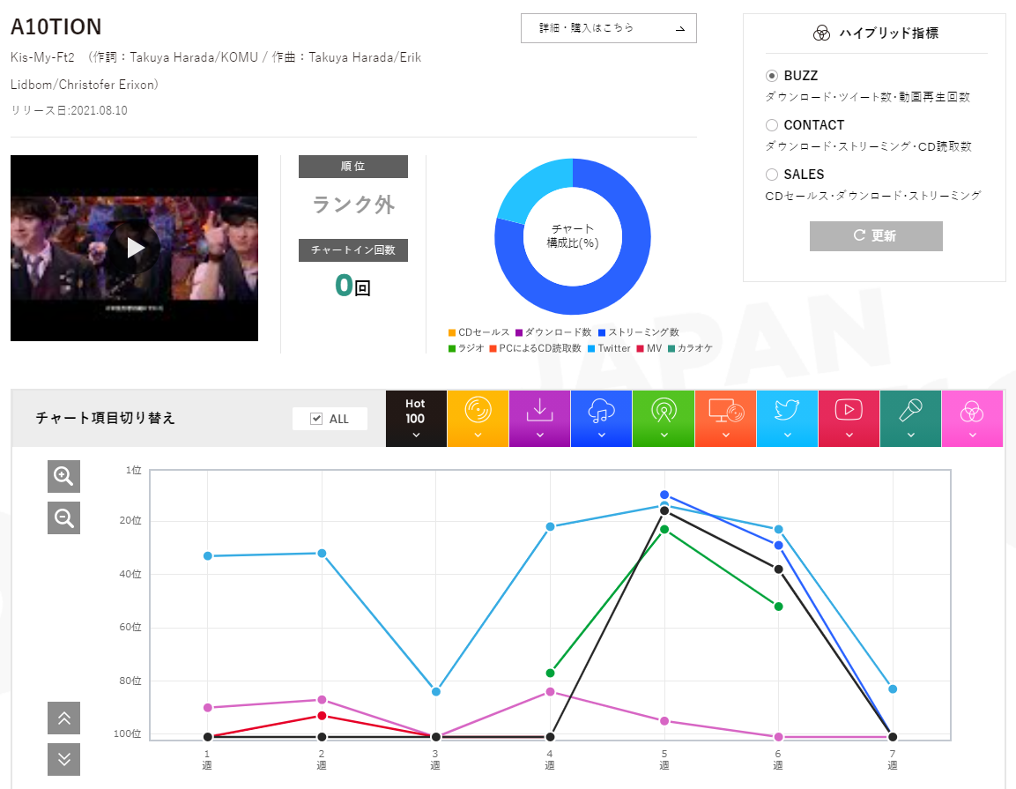Click the 順位 header label
Viewport: 1016px width, 789px height.
pos(353,167)
